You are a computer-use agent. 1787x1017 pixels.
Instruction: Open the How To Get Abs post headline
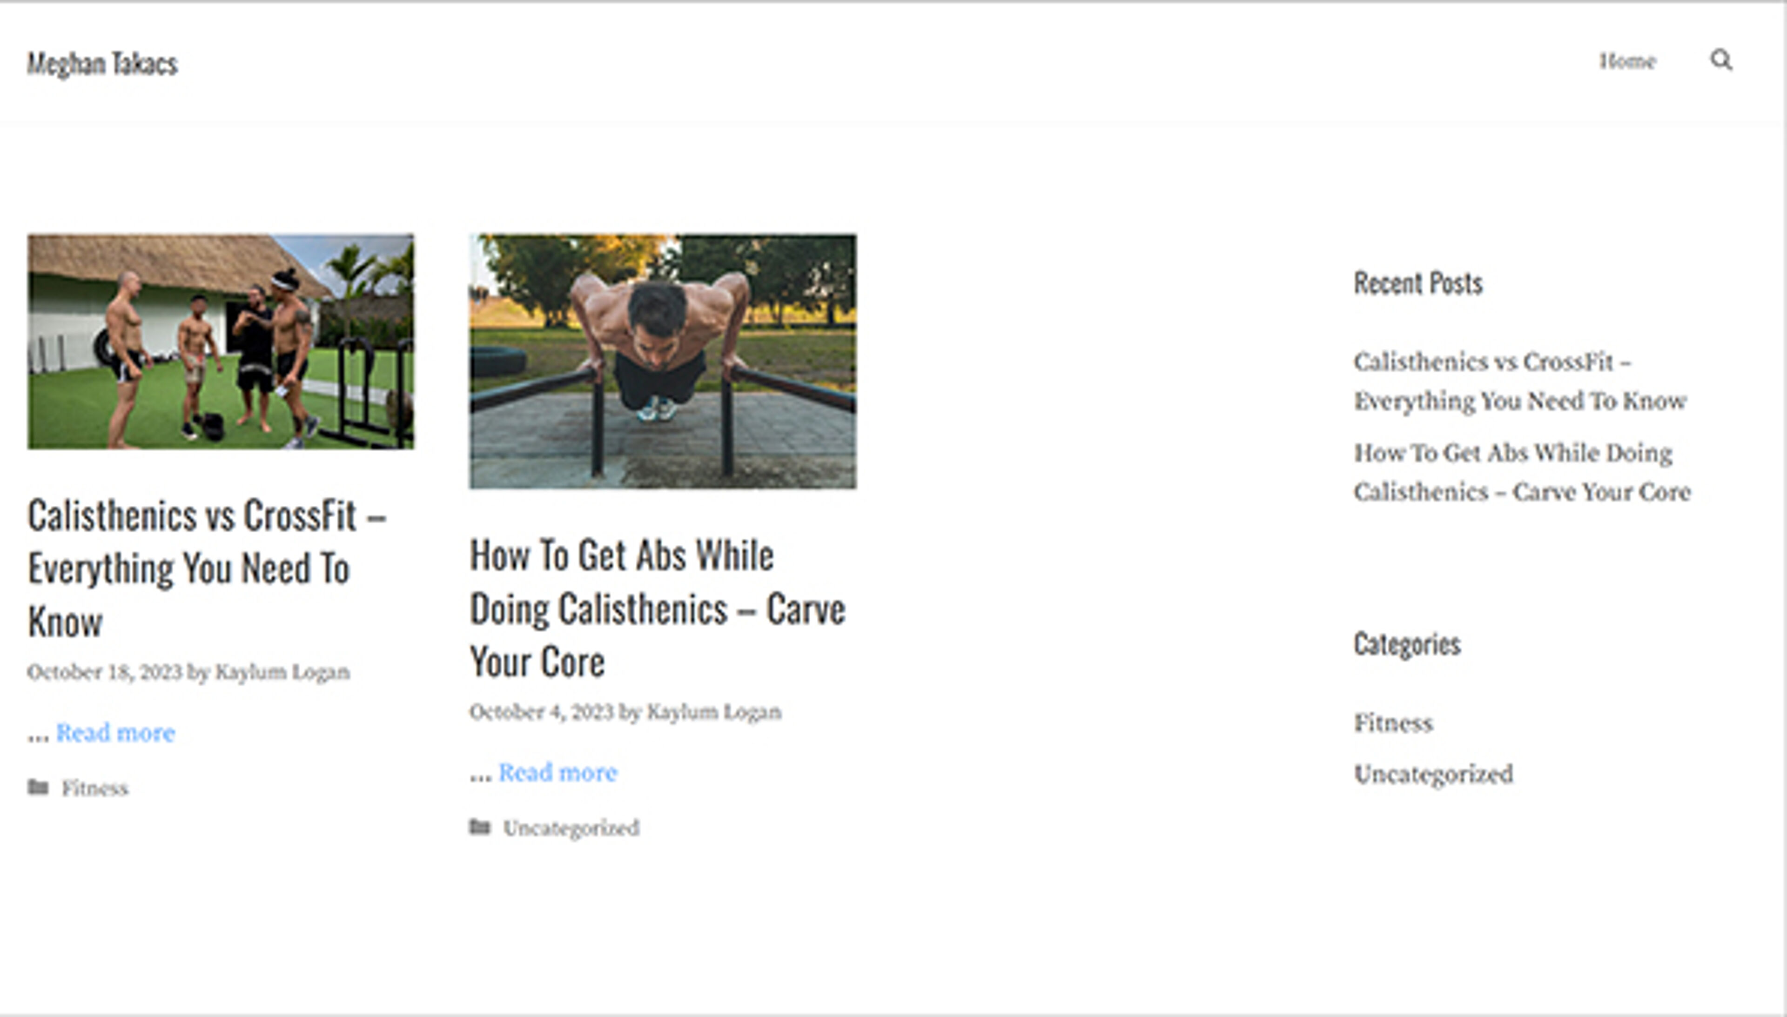(657, 608)
